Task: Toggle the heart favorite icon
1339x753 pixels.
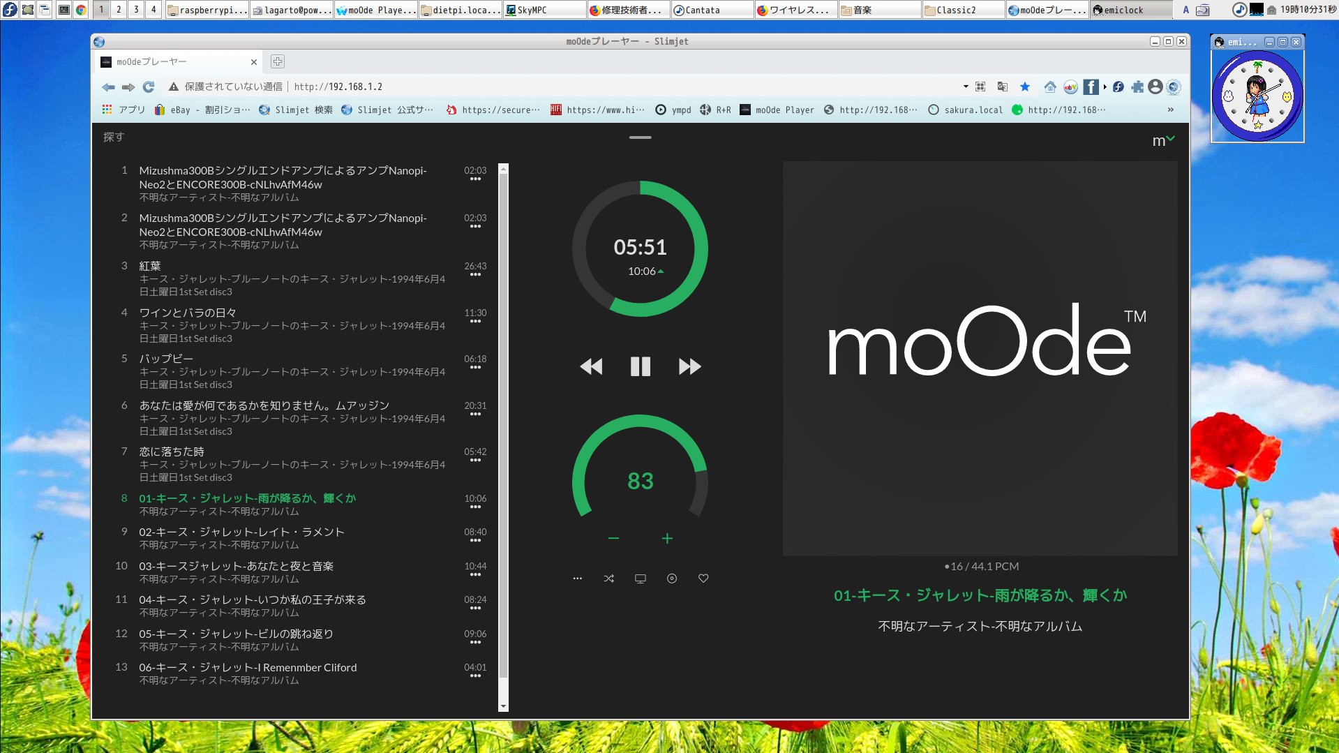Action: (x=703, y=579)
